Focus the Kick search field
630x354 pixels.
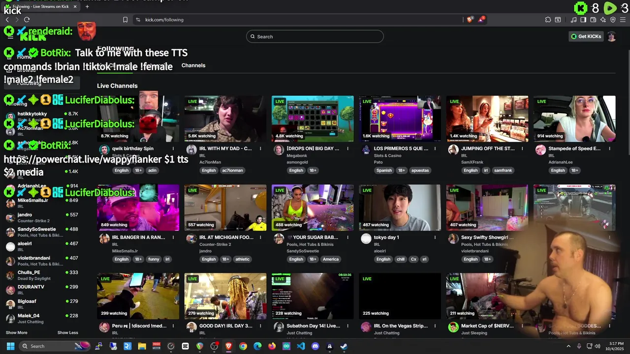pos(315,36)
